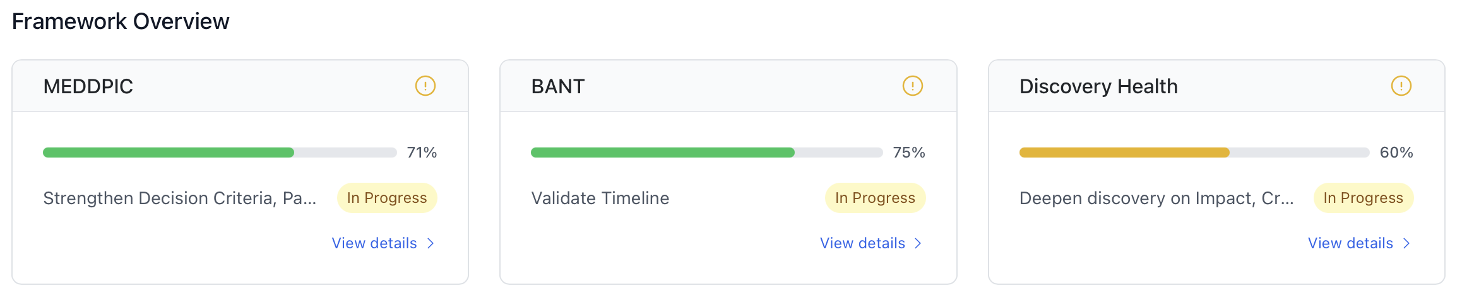
Task: Select the MEDDPIC card title
Action: (x=88, y=86)
